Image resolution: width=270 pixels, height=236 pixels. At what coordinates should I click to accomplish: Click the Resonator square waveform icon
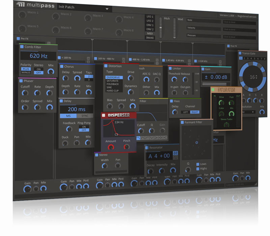[x=175, y=158]
